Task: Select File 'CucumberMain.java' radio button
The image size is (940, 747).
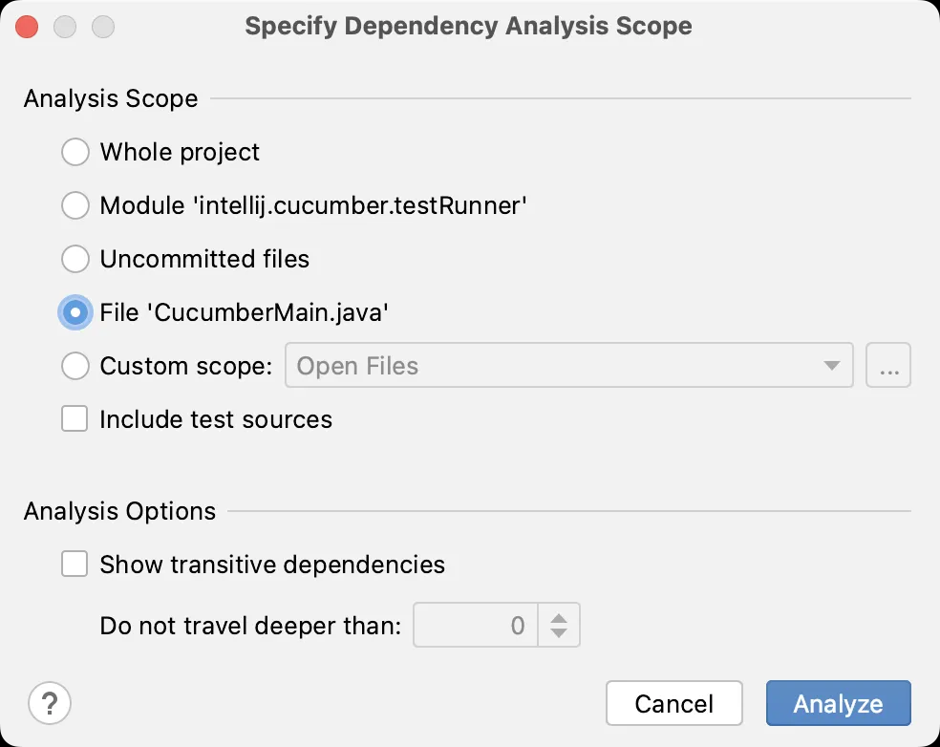Action: tap(75, 312)
